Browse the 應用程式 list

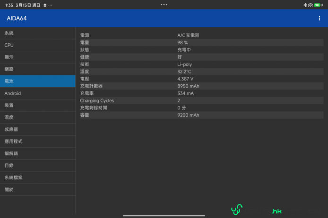coord(37,141)
